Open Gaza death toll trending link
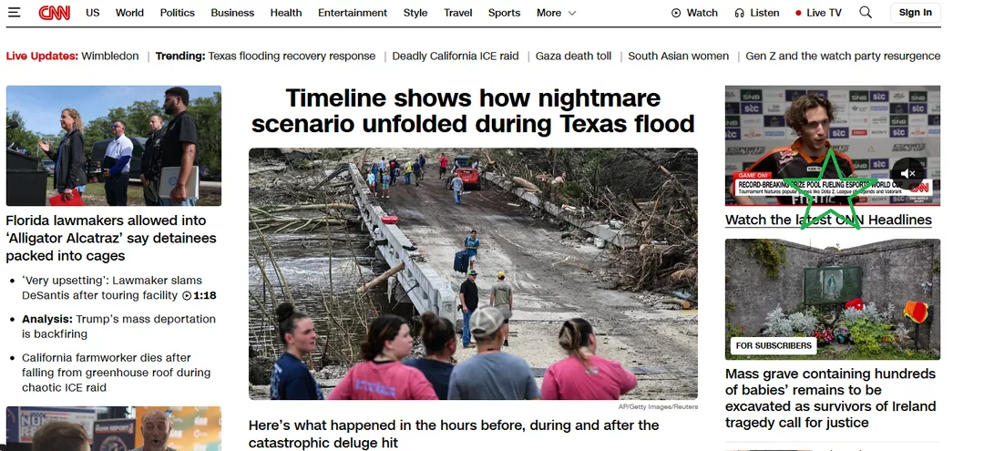Image resolution: width=984 pixels, height=451 pixels. (x=573, y=56)
